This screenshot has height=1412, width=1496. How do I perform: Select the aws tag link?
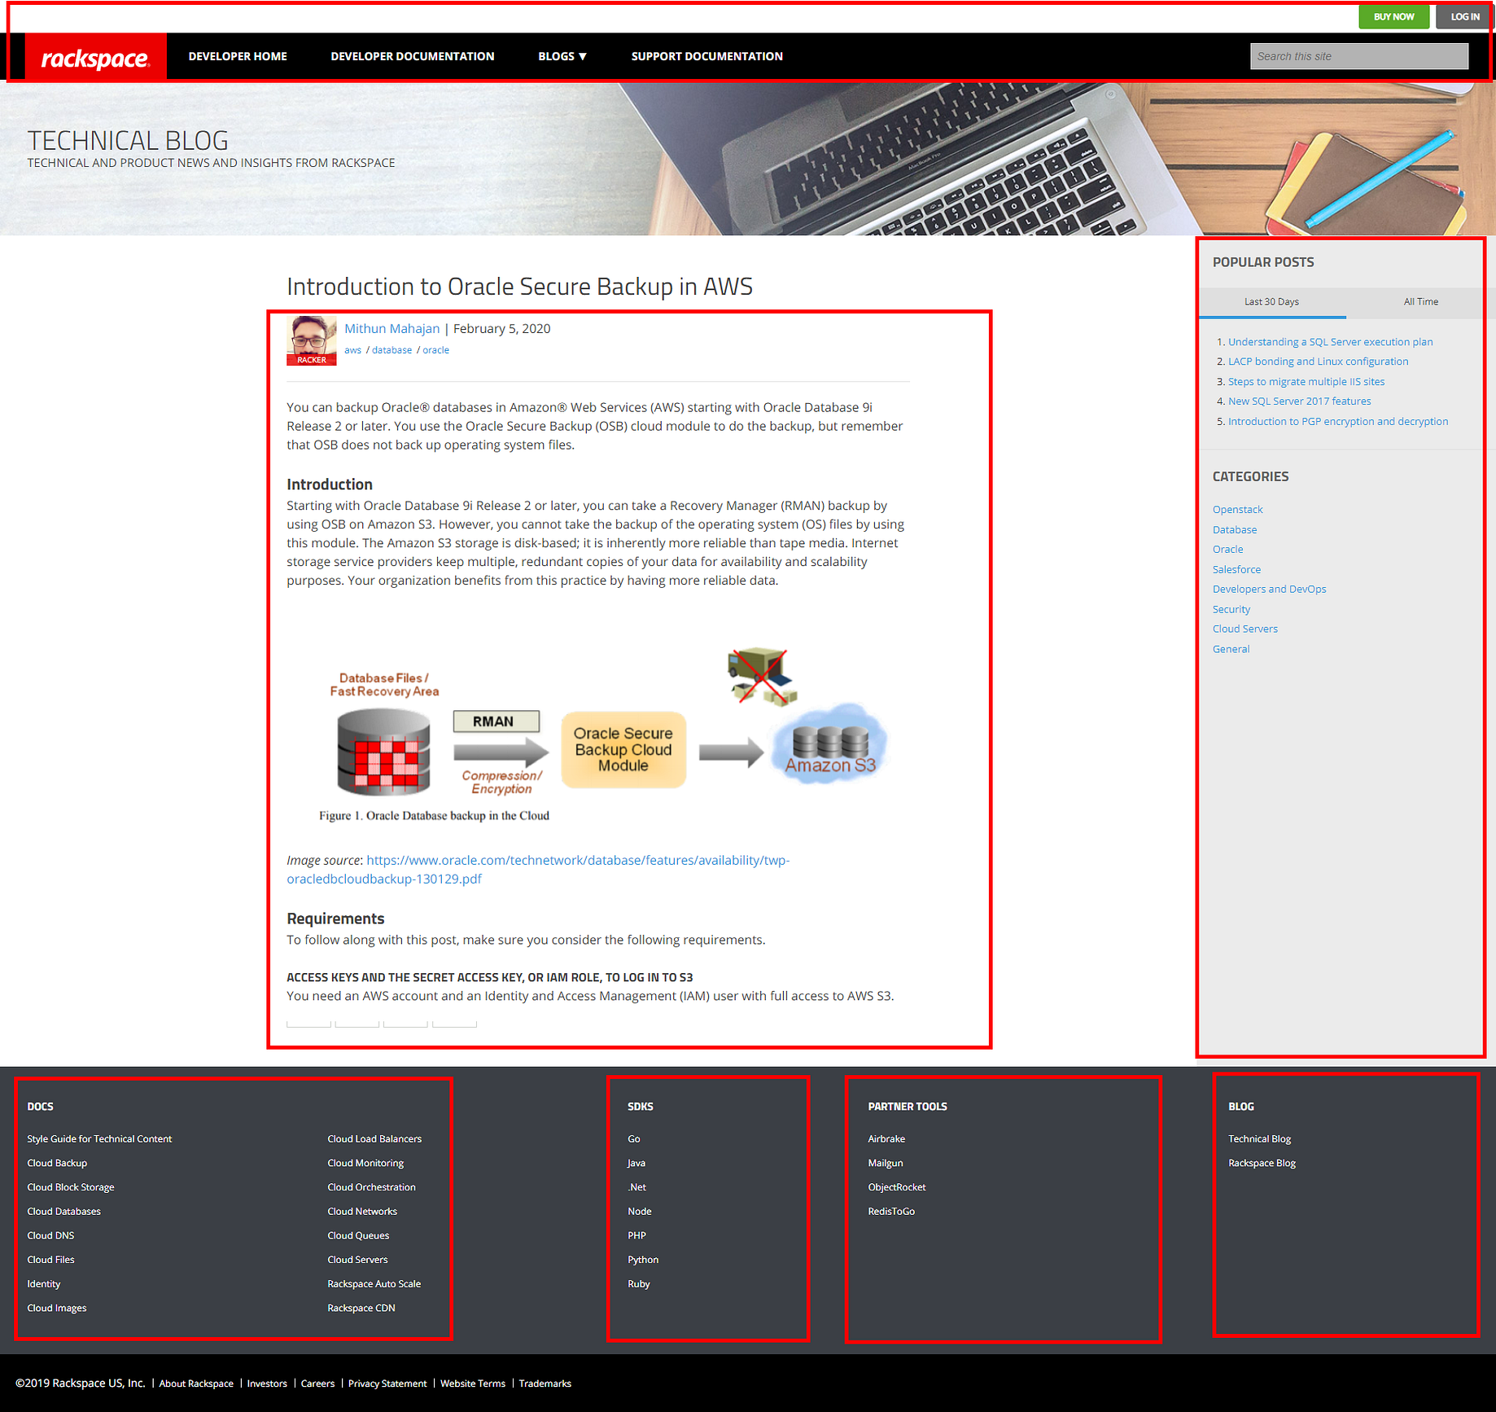[352, 350]
